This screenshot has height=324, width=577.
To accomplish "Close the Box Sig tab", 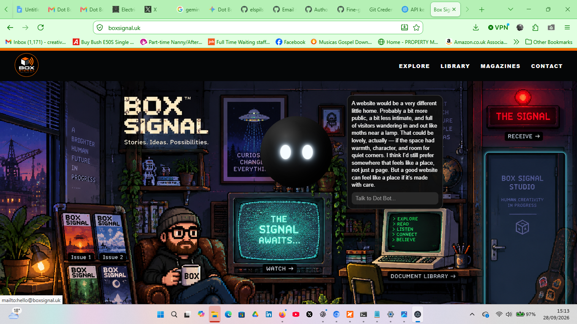I will [455, 9].
